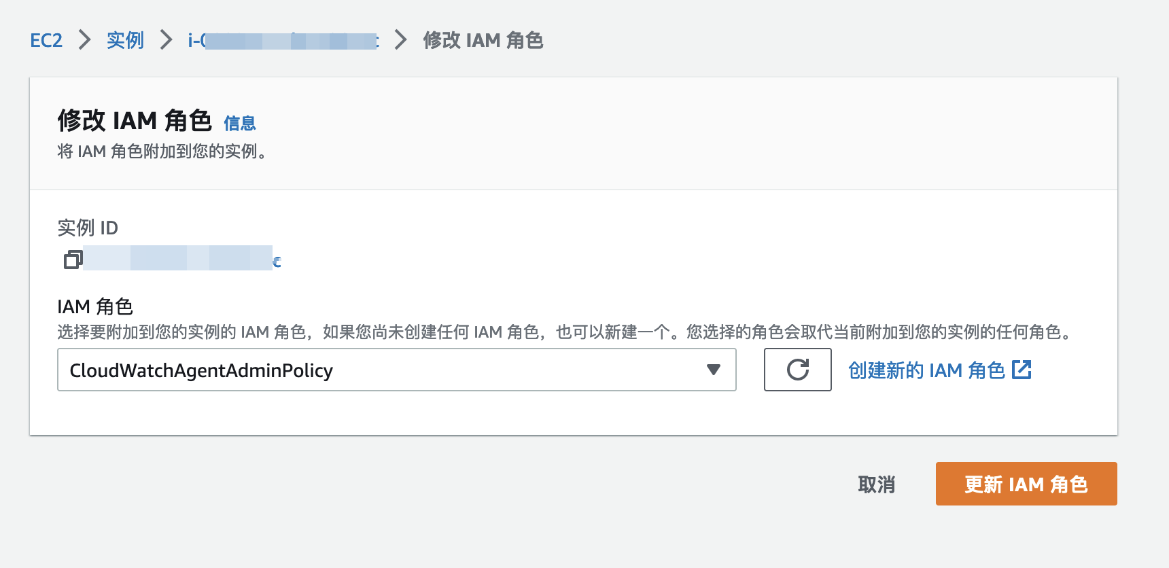1169x568 pixels.
Task: Open the CloudWatchAgentAdminPolicy role combo box
Action: pyautogui.click(x=396, y=370)
